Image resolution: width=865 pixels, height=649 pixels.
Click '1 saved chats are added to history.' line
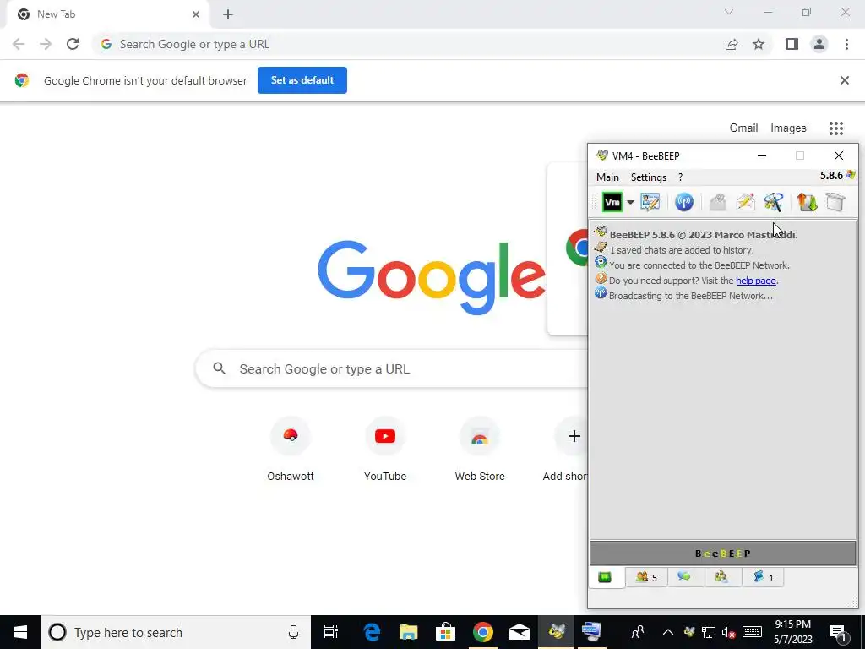pyautogui.click(x=682, y=250)
